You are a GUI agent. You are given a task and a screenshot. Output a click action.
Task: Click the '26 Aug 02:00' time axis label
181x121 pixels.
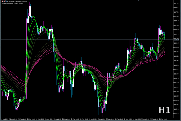pos(66,119)
